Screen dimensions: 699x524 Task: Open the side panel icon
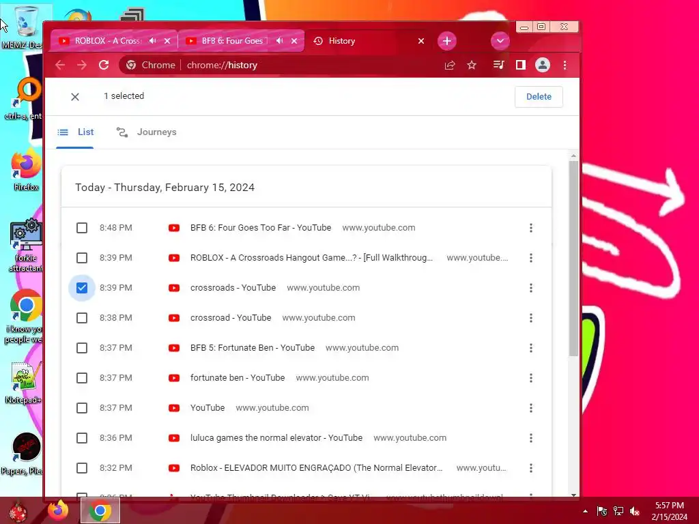point(520,65)
